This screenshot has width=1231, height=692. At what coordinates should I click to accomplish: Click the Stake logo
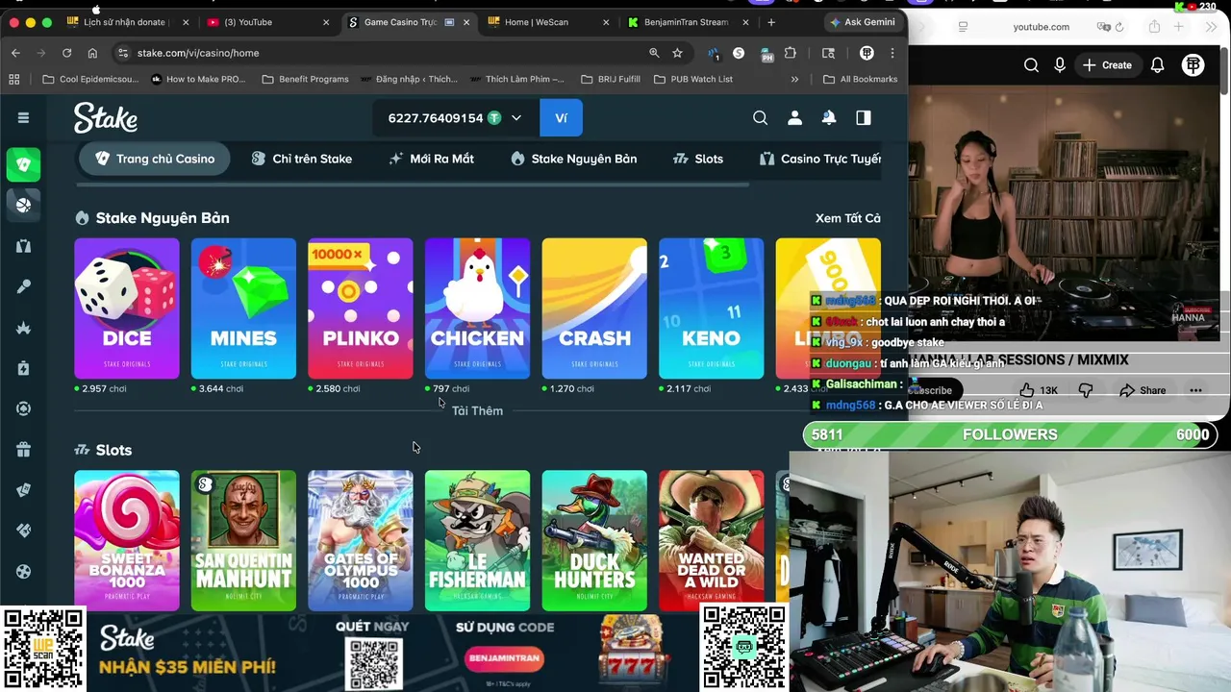click(106, 117)
